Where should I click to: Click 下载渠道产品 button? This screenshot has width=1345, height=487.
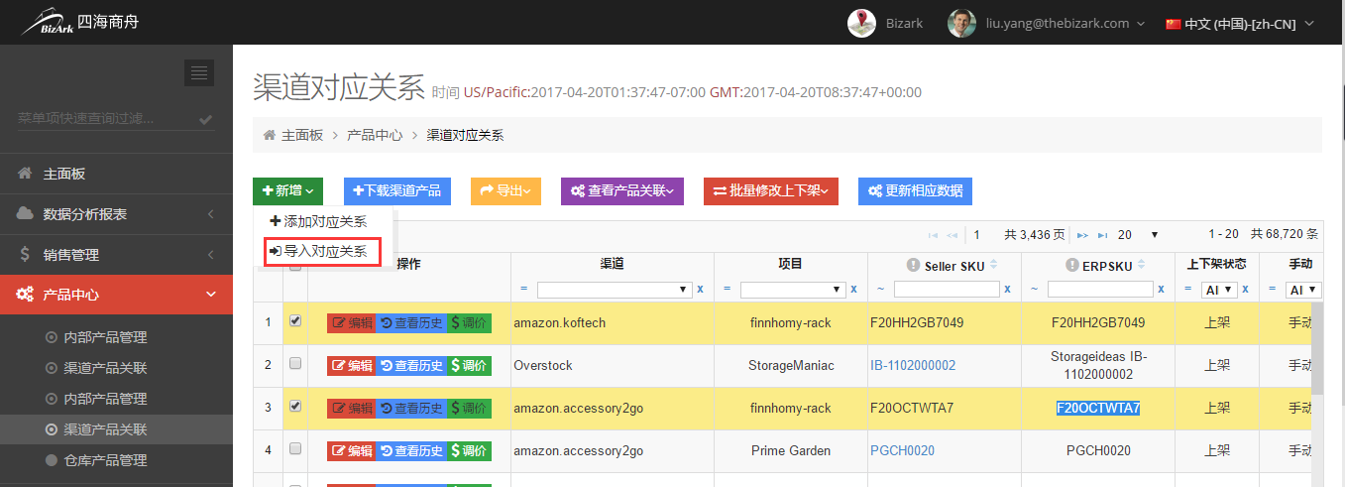[x=397, y=191]
